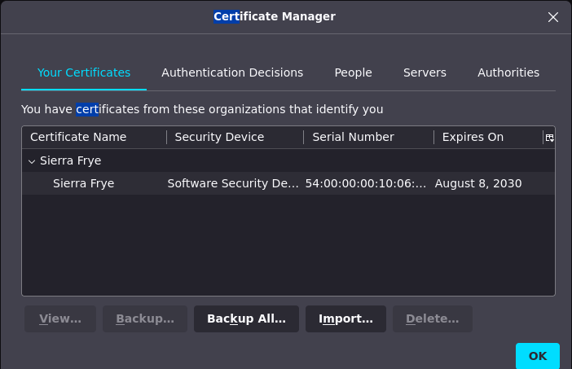Collapse the Sierra Frye organization group chevron
Viewport: 572px width, 369px height.
point(32,161)
